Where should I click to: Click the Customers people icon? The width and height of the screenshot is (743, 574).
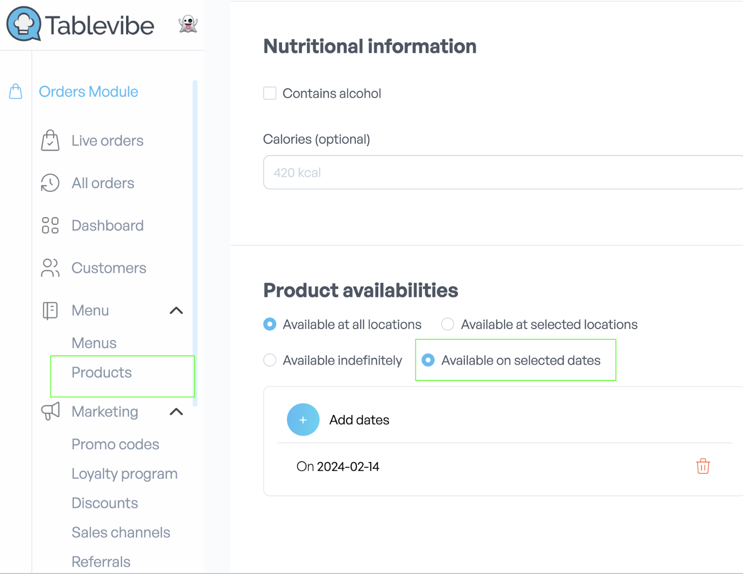pos(50,268)
